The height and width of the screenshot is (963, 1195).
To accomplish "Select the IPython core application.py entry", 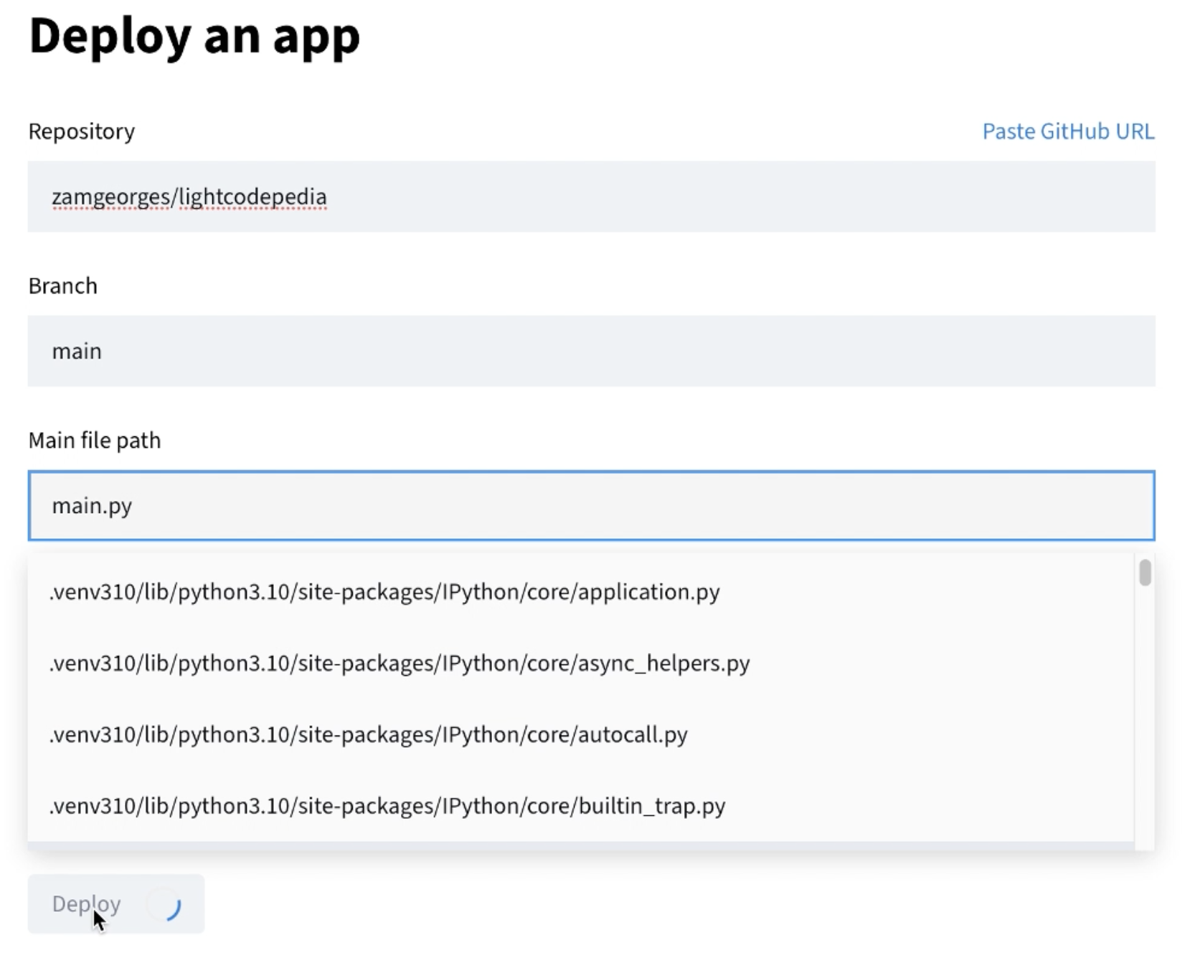I will (384, 592).
